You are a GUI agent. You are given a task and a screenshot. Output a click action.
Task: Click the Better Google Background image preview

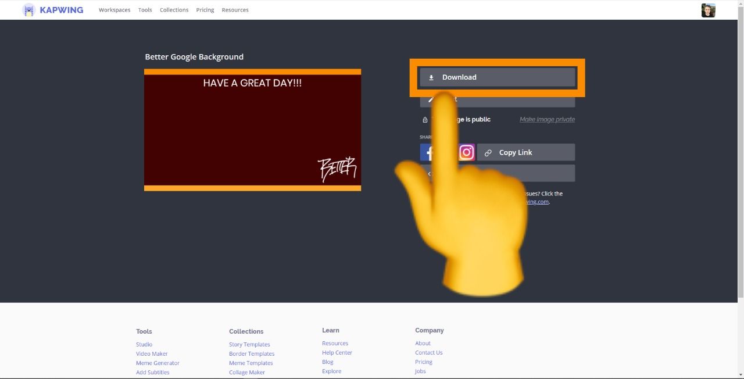[252, 129]
